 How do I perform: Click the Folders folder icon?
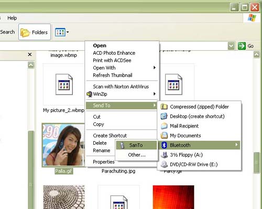click(x=25, y=32)
